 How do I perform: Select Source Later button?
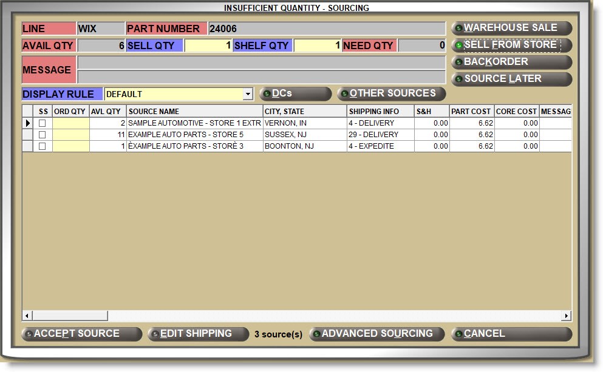(511, 79)
